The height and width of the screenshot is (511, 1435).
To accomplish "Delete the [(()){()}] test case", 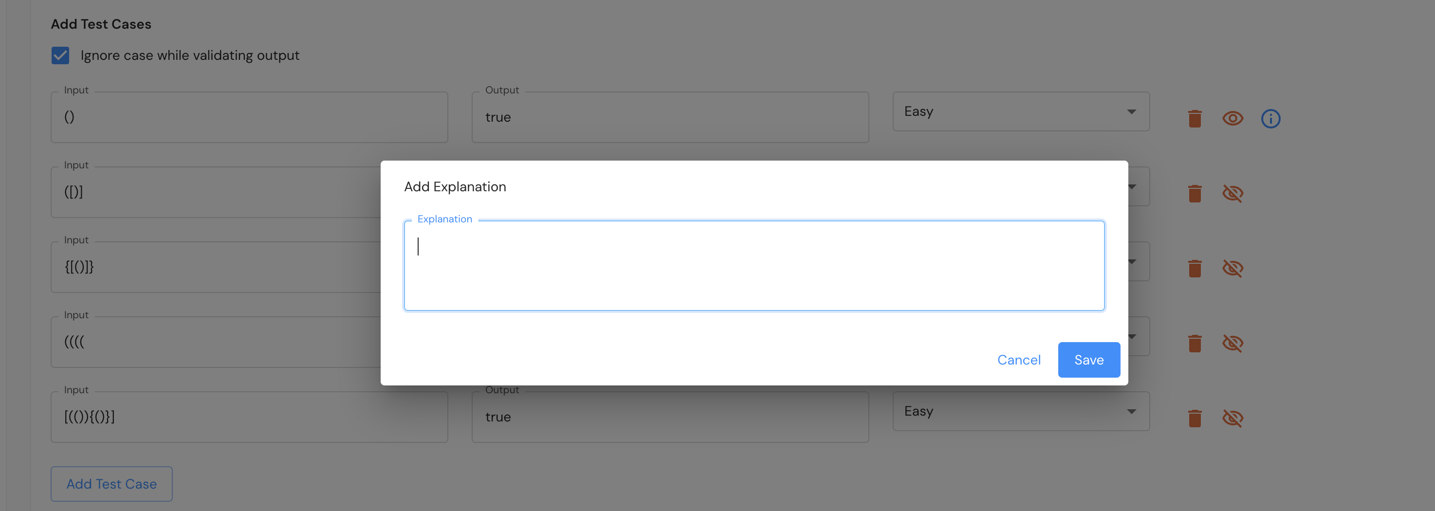I will pyautogui.click(x=1195, y=418).
